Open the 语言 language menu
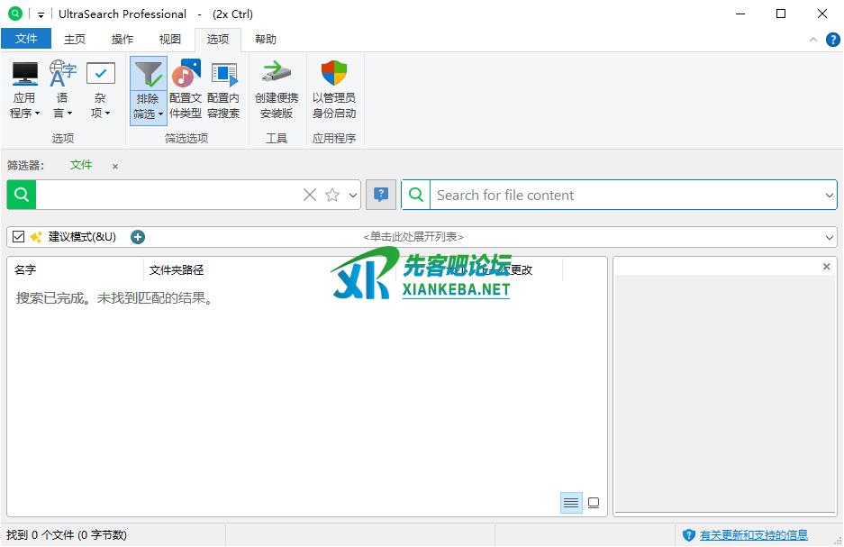The width and height of the screenshot is (844, 547). pyautogui.click(x=62, y=90)
